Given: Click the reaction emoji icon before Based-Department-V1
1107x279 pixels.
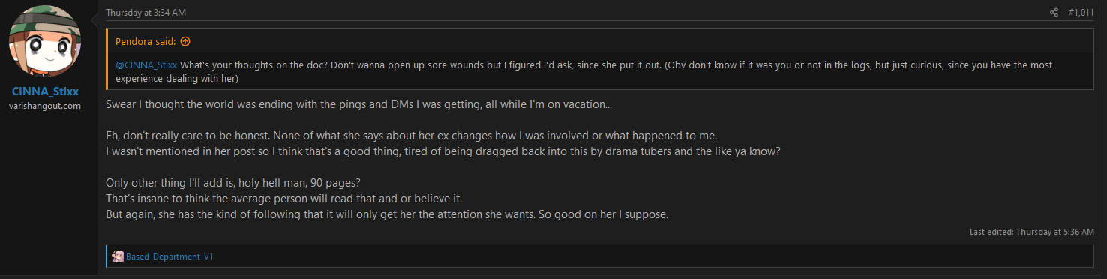Looking at the screenshot, I should click(118, 256).
